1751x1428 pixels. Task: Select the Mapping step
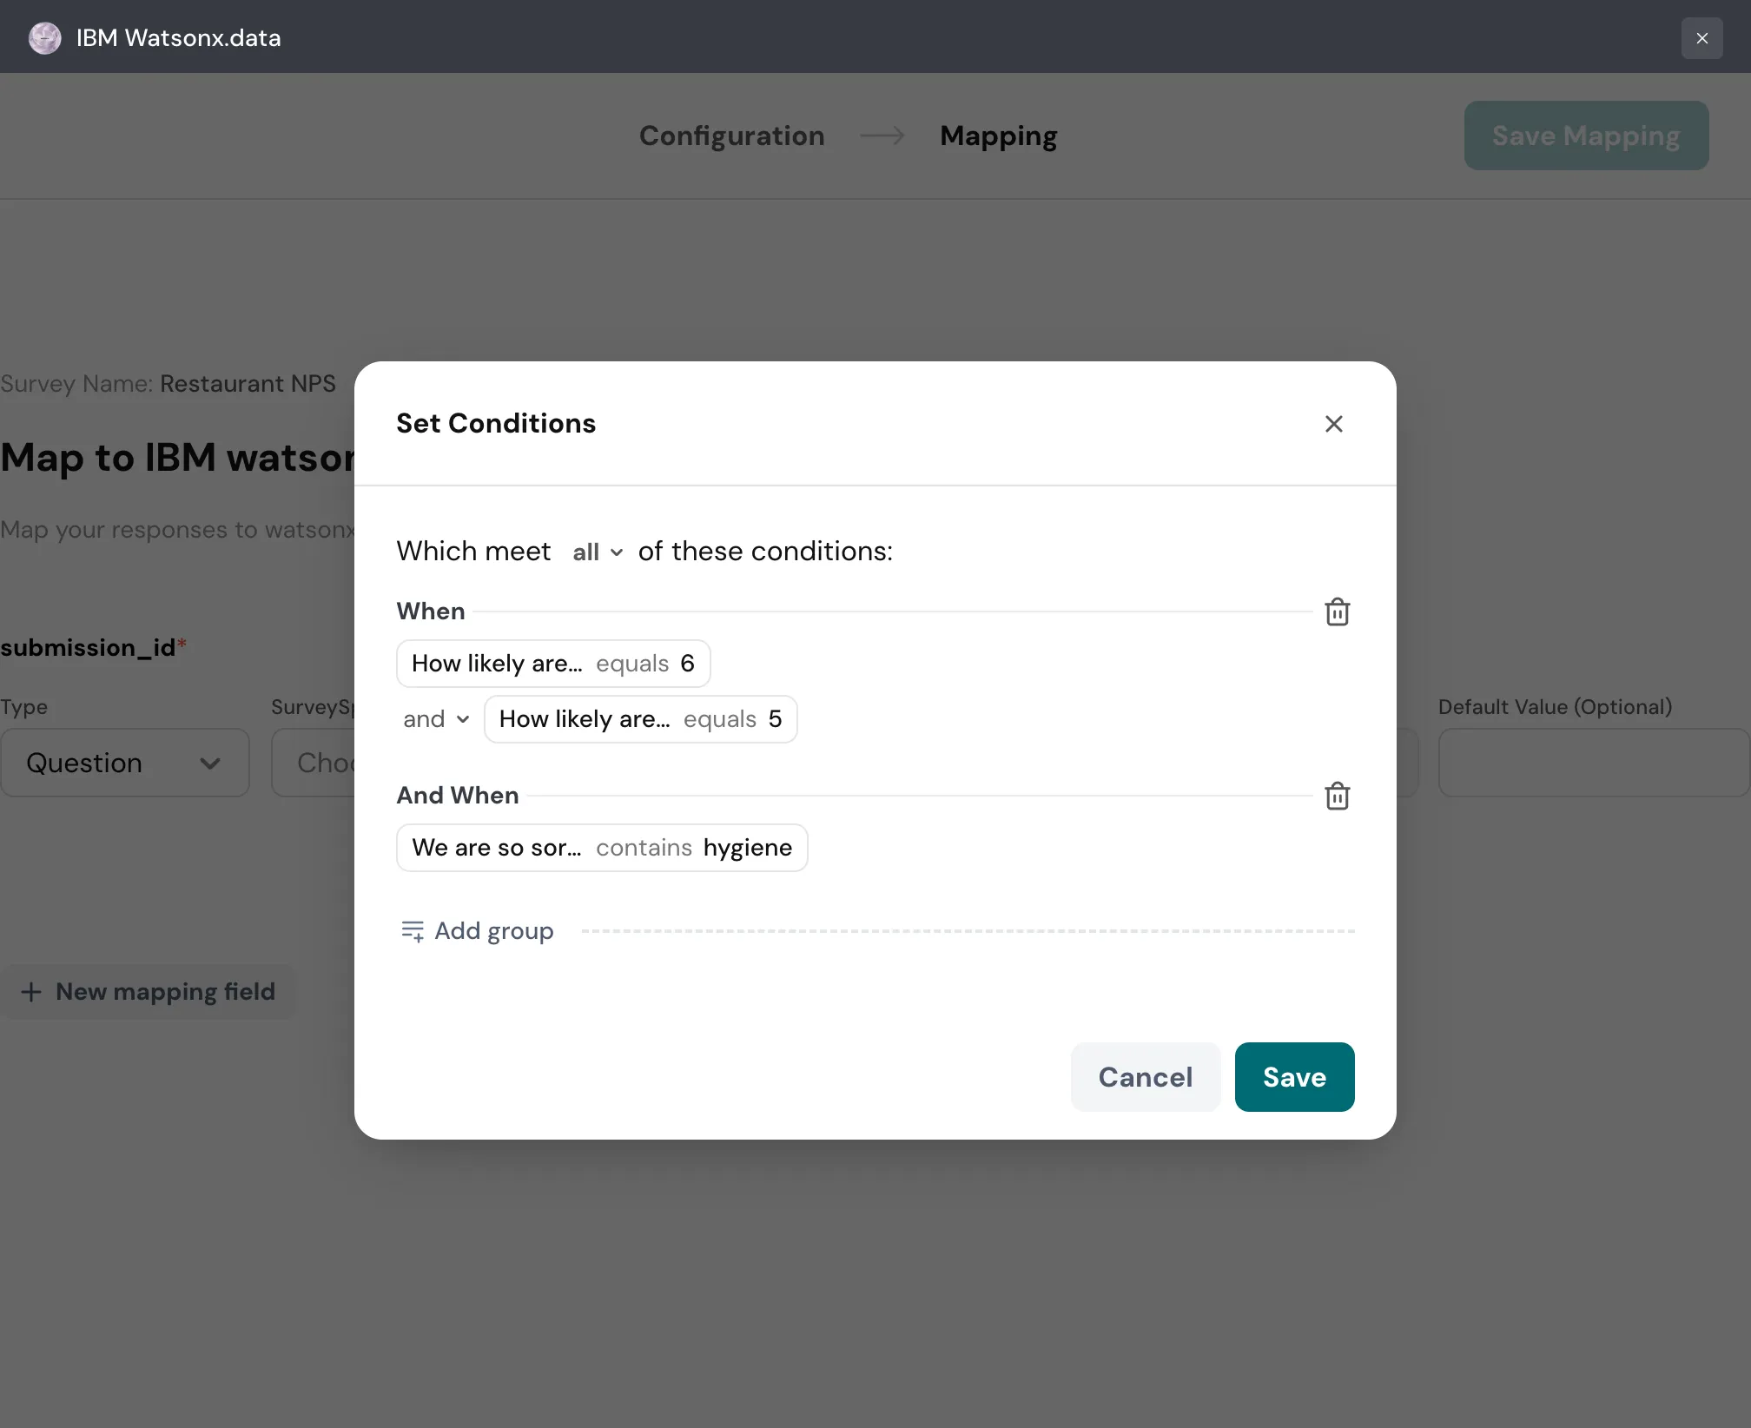tap(998, 136)
